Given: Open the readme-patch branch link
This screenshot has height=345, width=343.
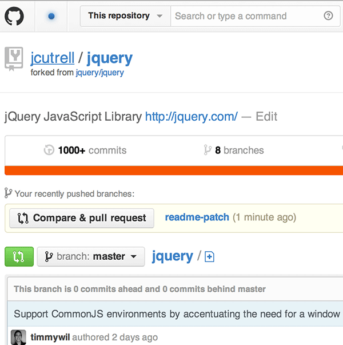Looking at the screenshot, I should 197,217.
